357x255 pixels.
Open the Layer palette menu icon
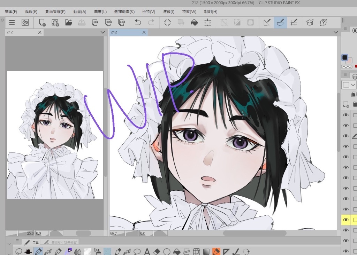(345, 74)
